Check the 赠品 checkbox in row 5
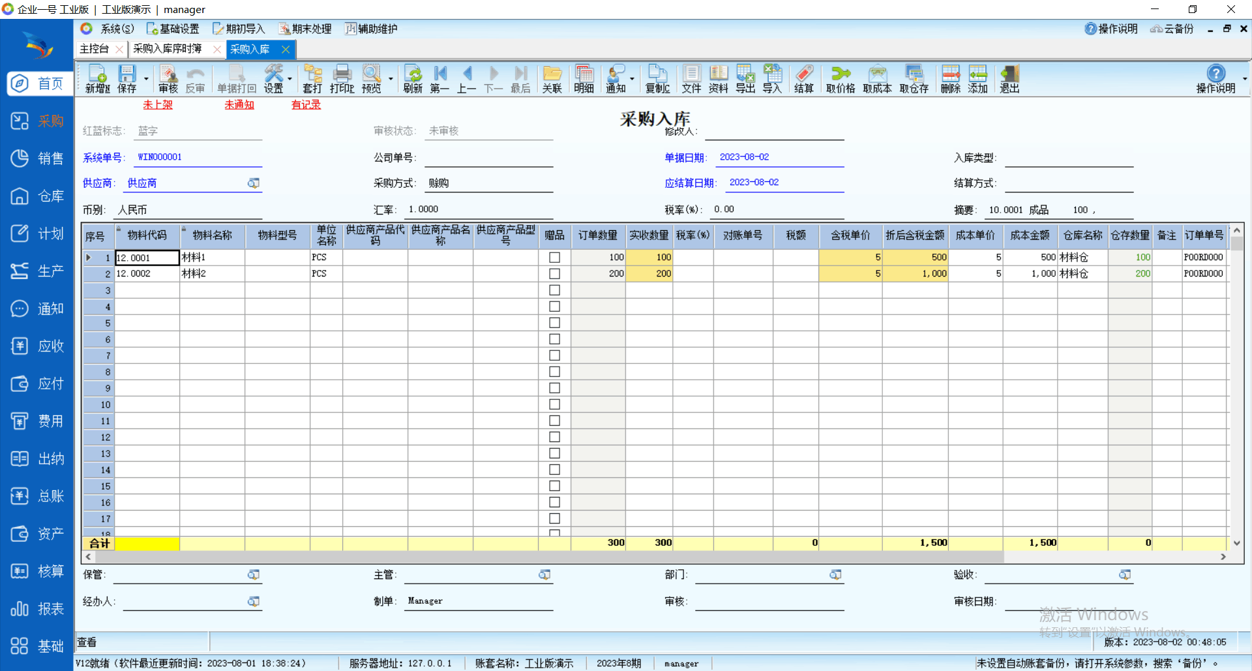The width and height of the screenshot is (1252, 671). (x=554, y=323)
